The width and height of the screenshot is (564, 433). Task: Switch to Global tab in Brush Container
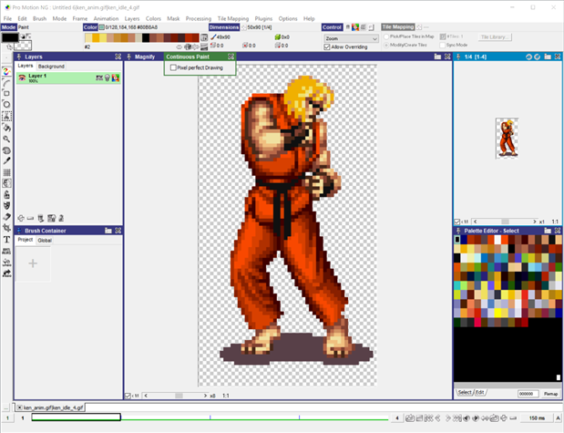45,241
